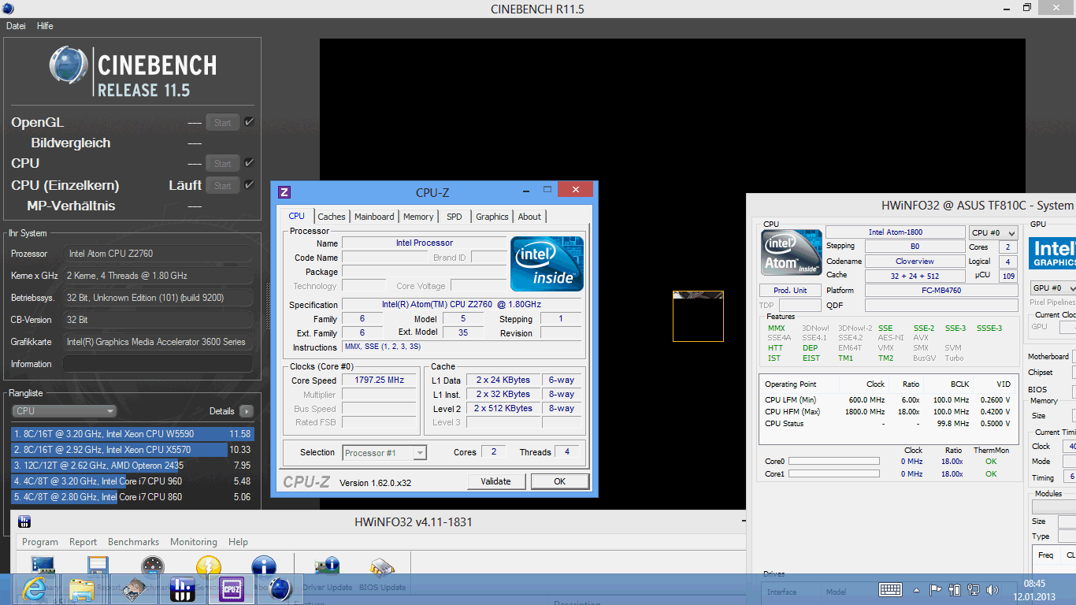
Task: Open touch keyboard from tray
Action: coord(890,589)
